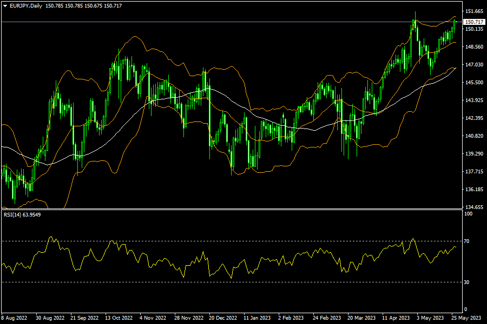Click the 11 Jan 2023 date label

257,318
